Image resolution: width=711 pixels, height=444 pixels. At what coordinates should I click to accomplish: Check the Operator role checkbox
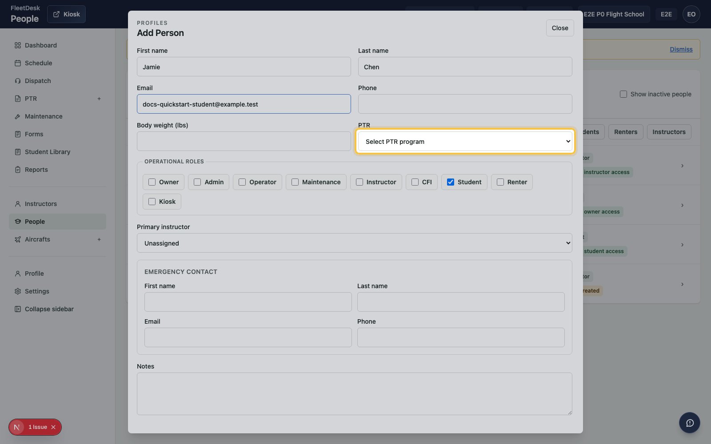242,182
